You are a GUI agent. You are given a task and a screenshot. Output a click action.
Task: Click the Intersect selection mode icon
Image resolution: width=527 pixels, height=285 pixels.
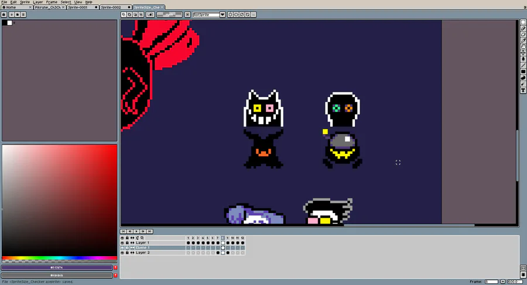click(141, 15)
